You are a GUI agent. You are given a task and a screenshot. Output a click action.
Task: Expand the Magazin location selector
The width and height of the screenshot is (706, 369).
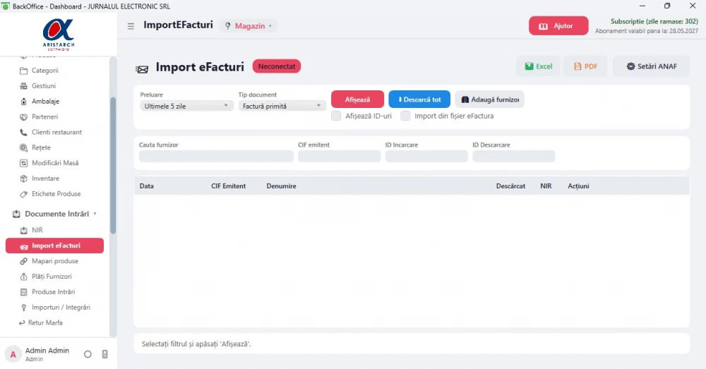click(x=248, y=26)
